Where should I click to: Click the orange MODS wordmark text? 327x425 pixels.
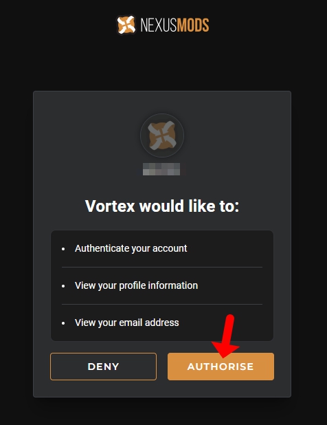coord(193,25)
